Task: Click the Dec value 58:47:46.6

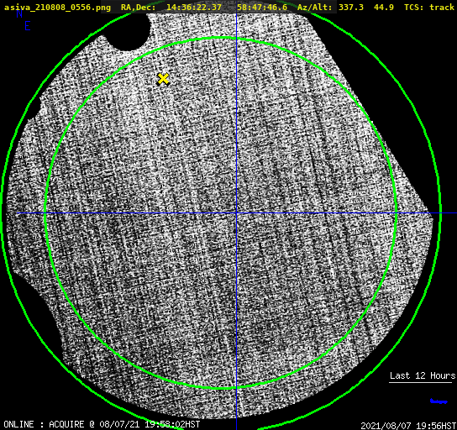Action: click(x=262, y=7)
